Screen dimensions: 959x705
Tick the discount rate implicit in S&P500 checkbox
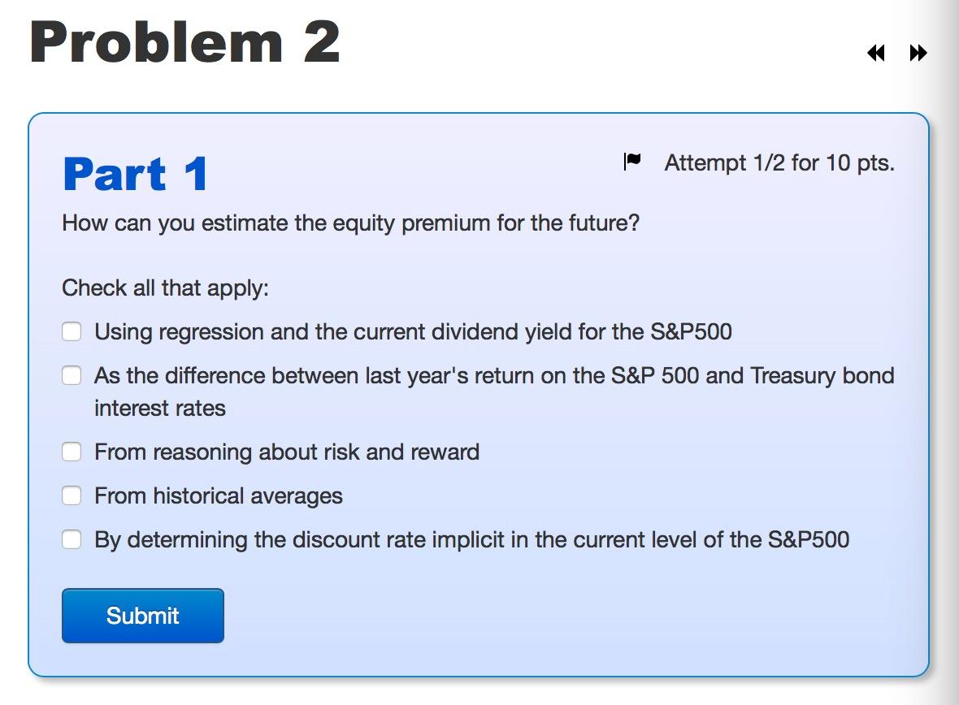72,538
